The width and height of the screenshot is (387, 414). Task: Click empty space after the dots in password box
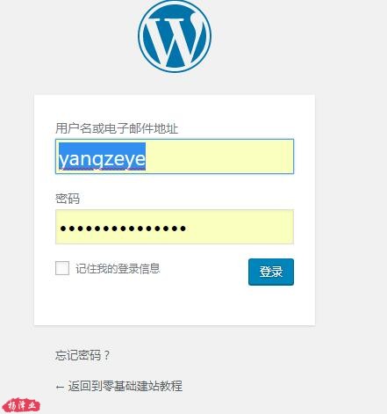240,227
